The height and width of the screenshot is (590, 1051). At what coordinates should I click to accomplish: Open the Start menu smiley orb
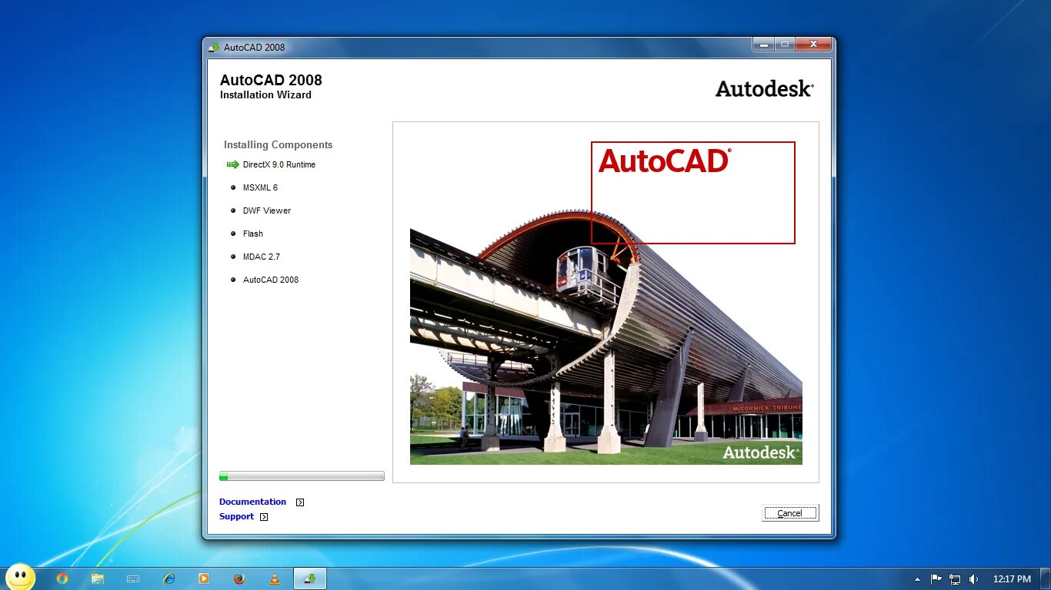tap(20, 578)
